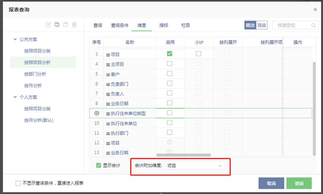
Task: Select the 维度 tab
Action: pos(142,25)
